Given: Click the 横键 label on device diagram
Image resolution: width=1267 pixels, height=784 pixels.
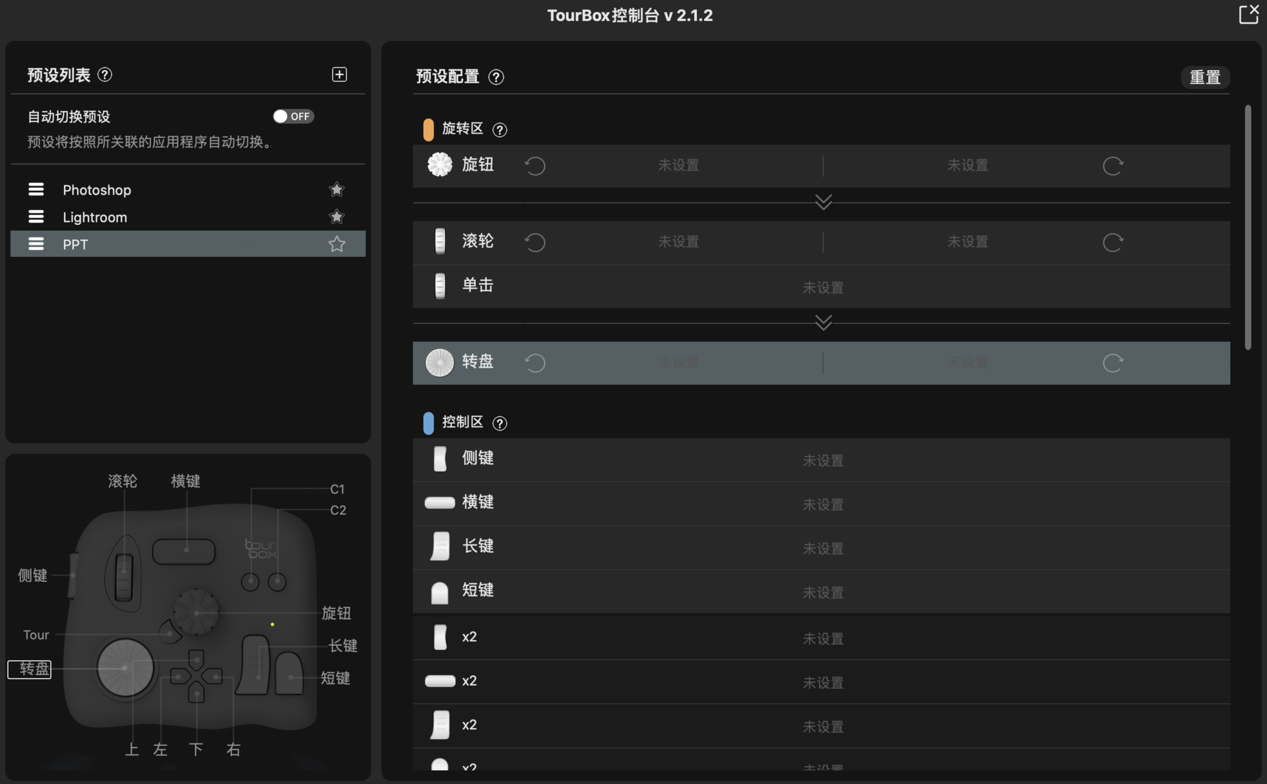Looking at the screenshot, I should 185,481.
